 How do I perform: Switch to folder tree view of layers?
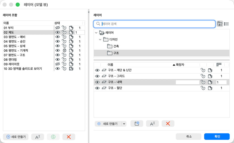point(220,24)
